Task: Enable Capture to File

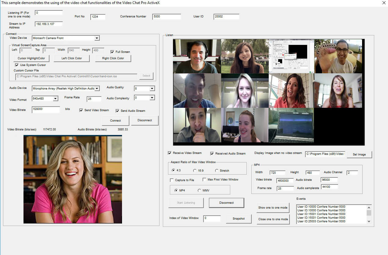Action: [172, 180]
